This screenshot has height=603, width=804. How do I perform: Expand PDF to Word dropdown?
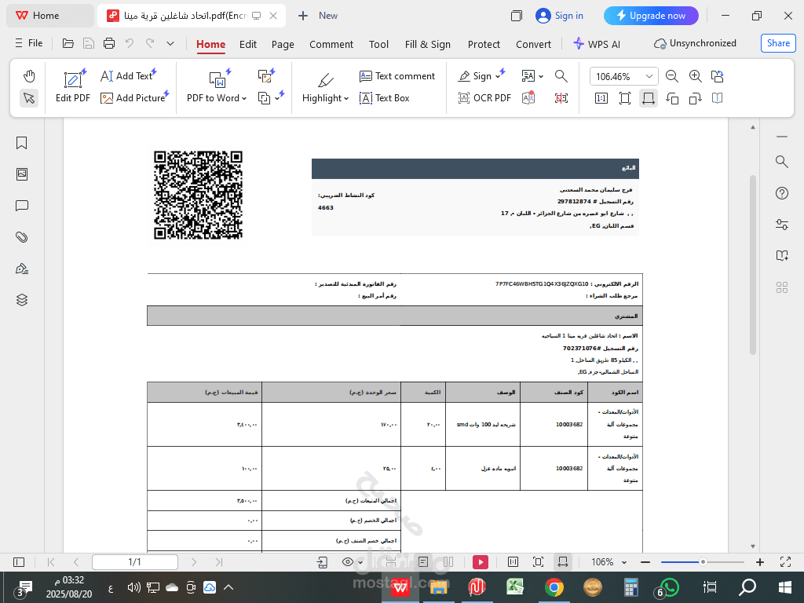pyautogui.click(x=245, y=98)
